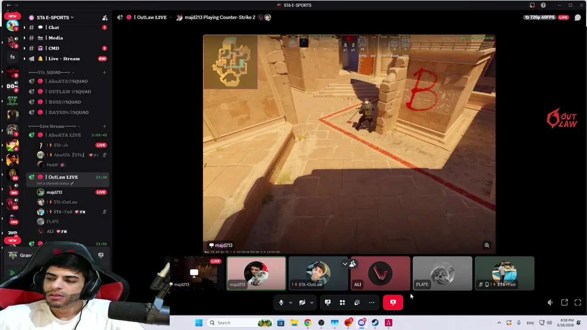Pop out the stream window
The height and width of the screenshot is (330, 587).
pos(565,302)
